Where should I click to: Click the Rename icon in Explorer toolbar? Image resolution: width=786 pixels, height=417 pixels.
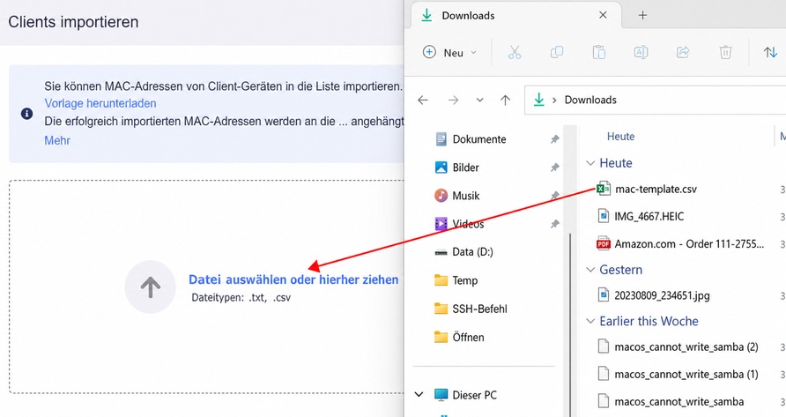click(x=641, y=52)
